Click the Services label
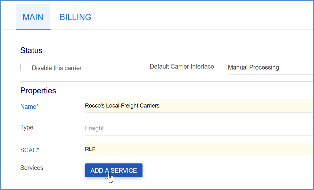The image size is (314, 190). point(32,168)
